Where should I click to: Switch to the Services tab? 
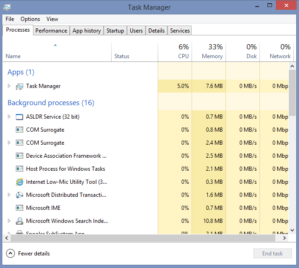tap(180, 31)
